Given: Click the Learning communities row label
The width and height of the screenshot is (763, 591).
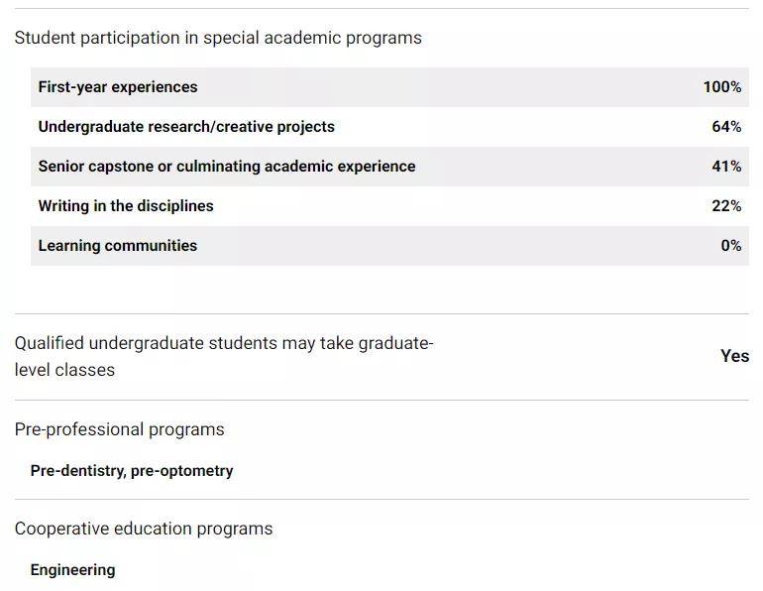Looking at the screenshot, I should coord(118,246).
